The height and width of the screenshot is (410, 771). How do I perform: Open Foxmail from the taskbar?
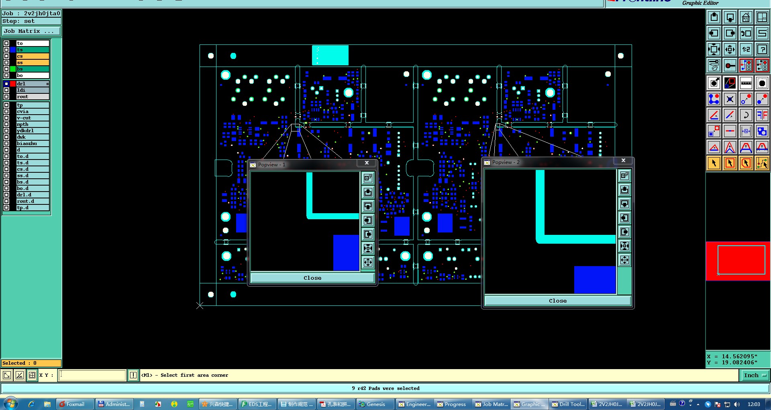coord(75,404)
